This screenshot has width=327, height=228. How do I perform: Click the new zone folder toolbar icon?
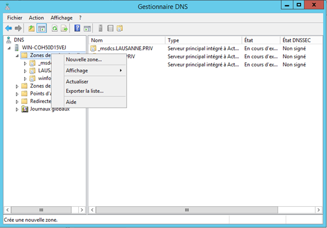pyautogui.click(x=120, y=28)
